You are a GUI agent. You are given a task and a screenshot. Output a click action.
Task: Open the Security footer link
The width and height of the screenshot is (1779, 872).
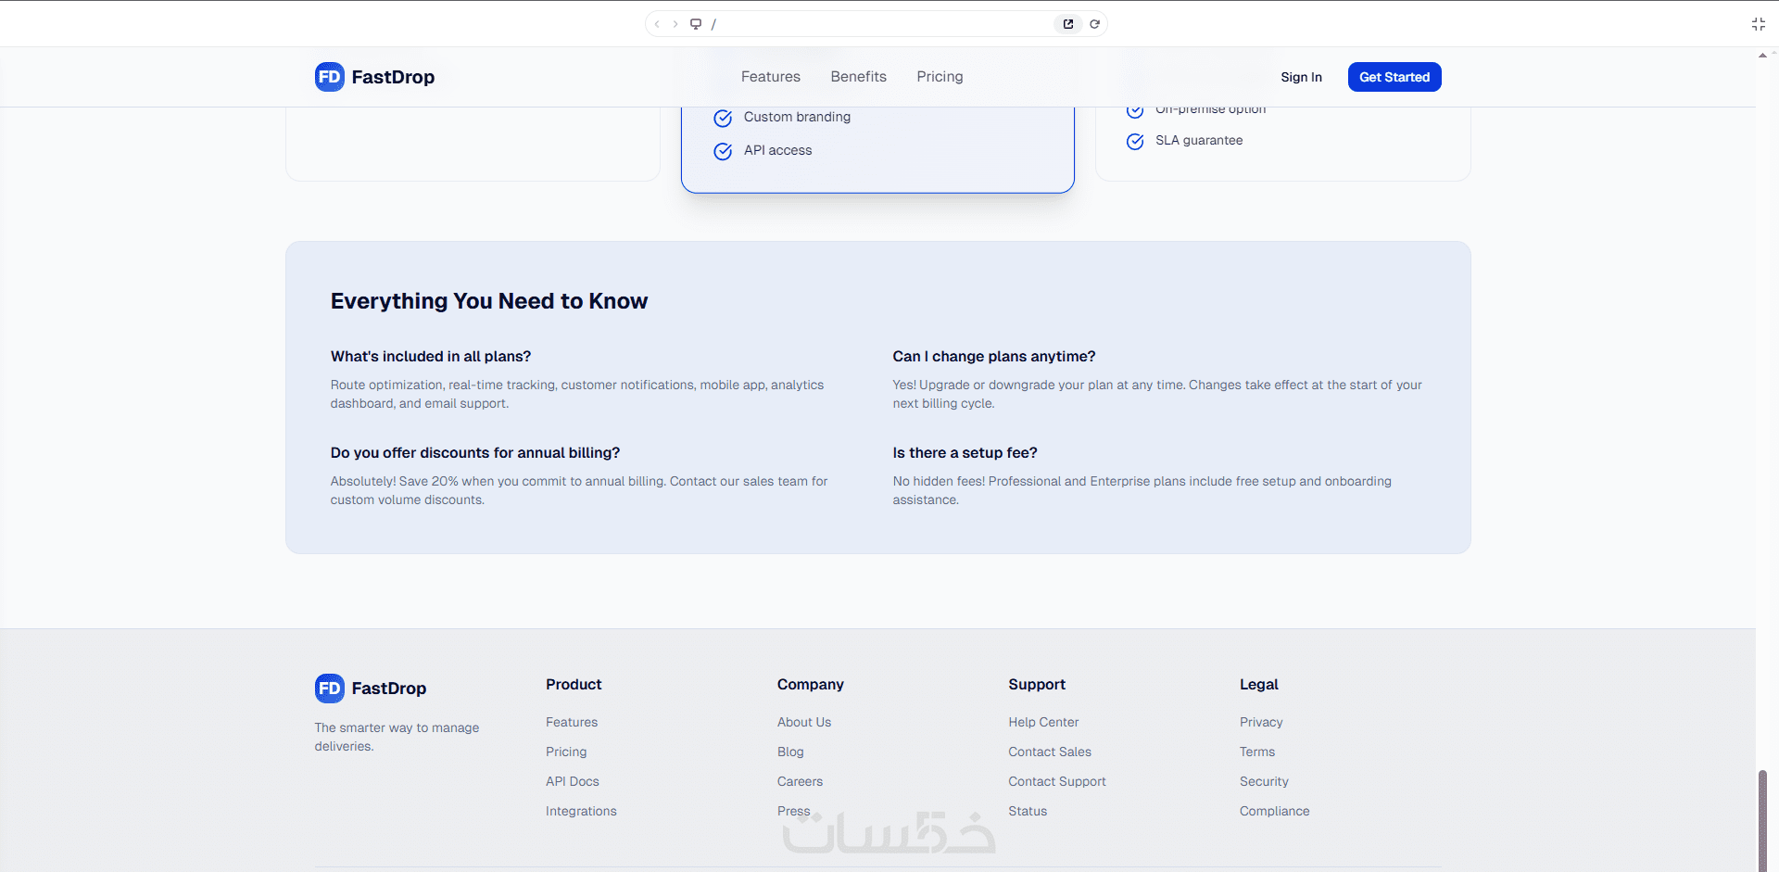pyautogui.click(x=1264, y=781)
